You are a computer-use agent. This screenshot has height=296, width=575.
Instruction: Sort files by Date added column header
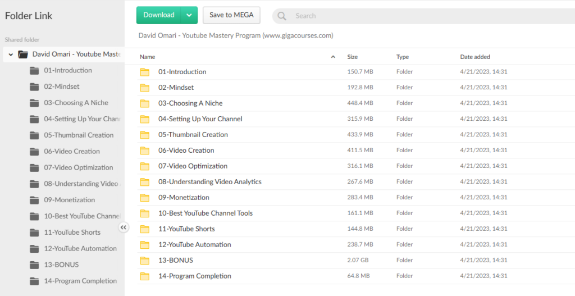(475, 57)
